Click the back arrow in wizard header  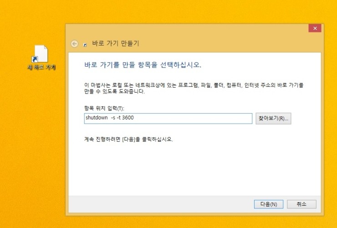coord(75,44)
